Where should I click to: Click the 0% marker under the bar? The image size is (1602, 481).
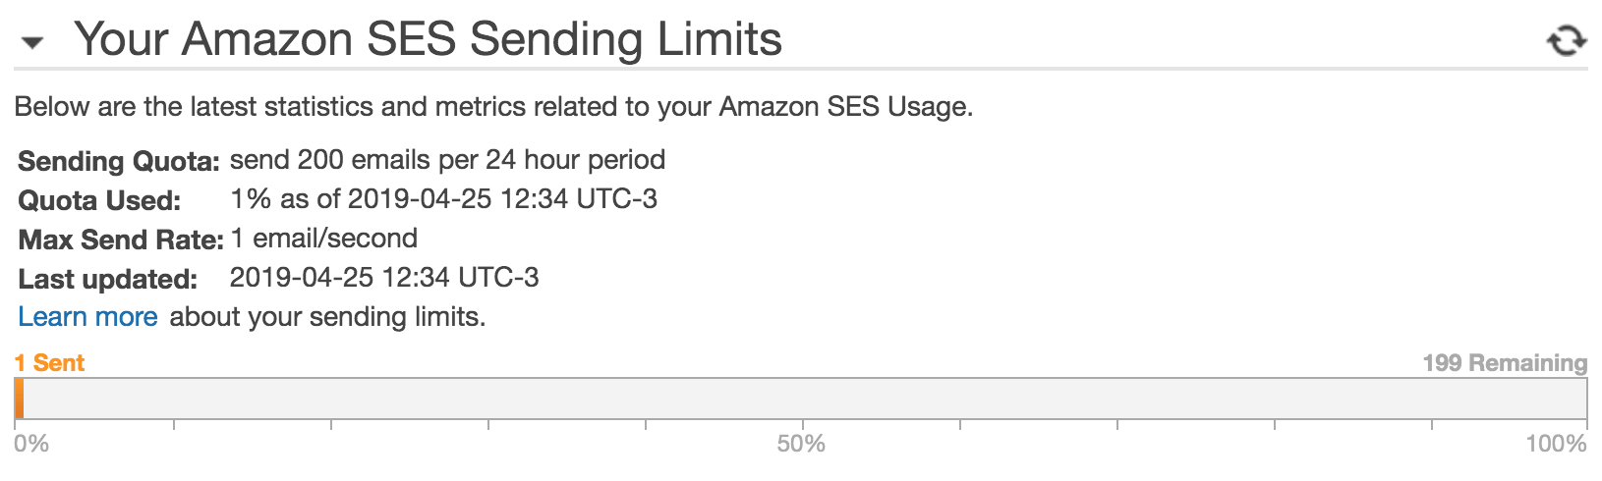click(x=31, y=444)
